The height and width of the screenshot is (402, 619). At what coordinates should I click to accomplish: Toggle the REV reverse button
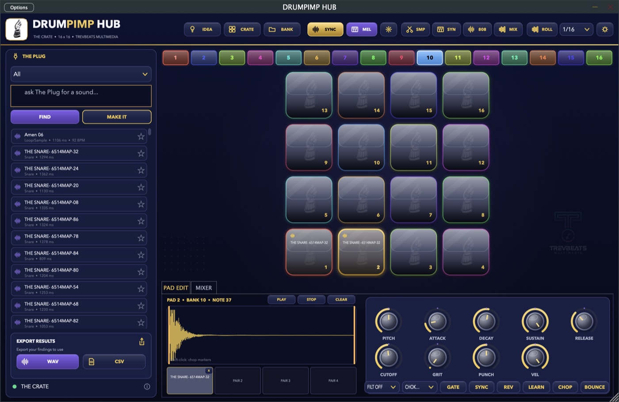point(508,387)
